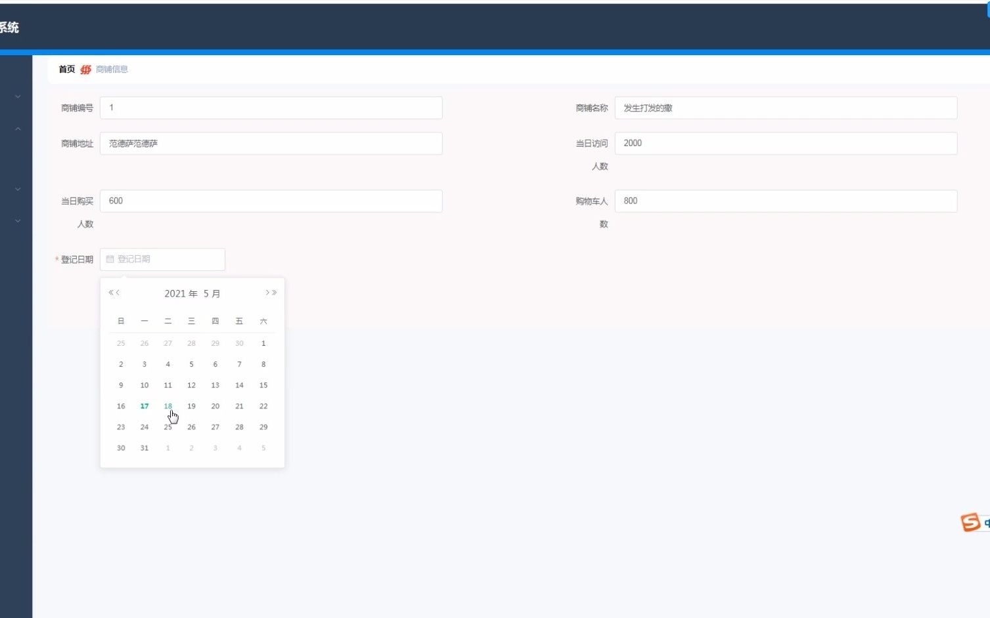Go to next month in calendar
Image resolution: width=990 pixels, height=618 pixels.
coord(267,293)
